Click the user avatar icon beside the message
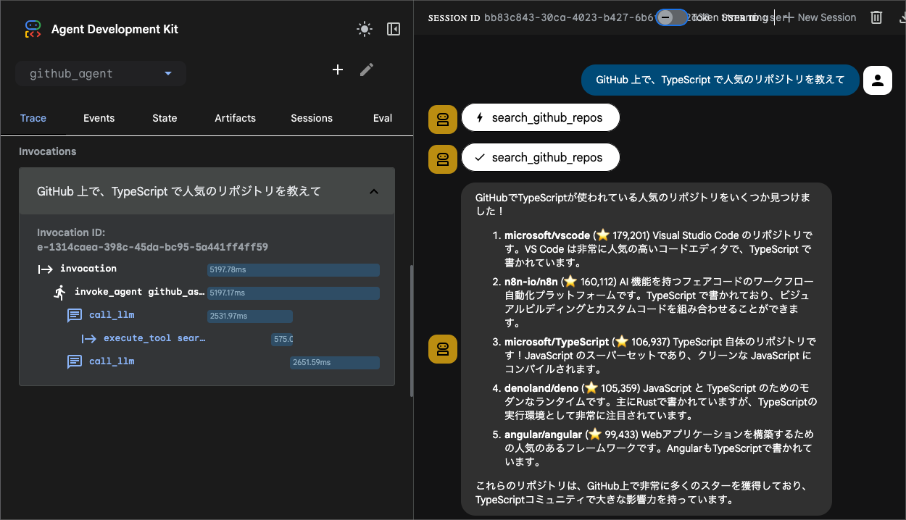 pos(877,80)
